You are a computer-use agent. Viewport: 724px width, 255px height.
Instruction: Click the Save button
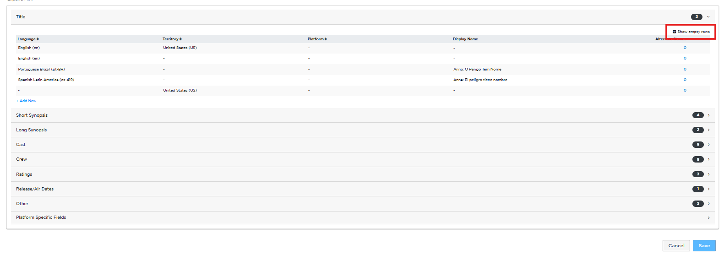coord(704,246)
